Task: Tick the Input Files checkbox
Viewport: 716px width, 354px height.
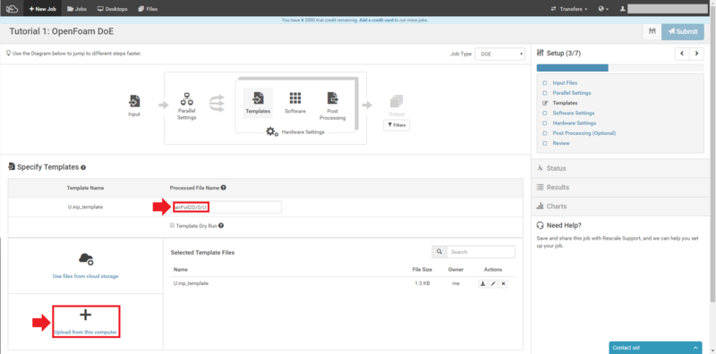Action: (x=544, y=83)
